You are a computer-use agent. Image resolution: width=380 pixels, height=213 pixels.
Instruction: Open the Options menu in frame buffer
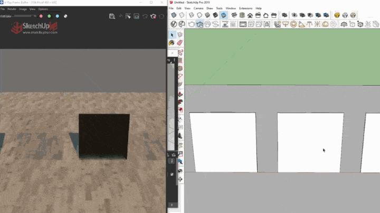tap(43, 9)
